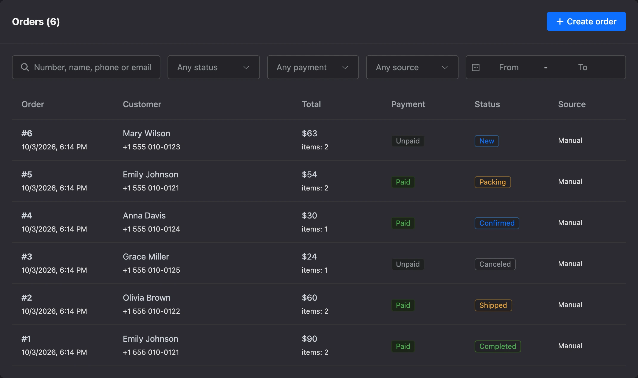Click the Status column header
The width and height of the screenshot is (638, 378).
[x=487, y=104]
